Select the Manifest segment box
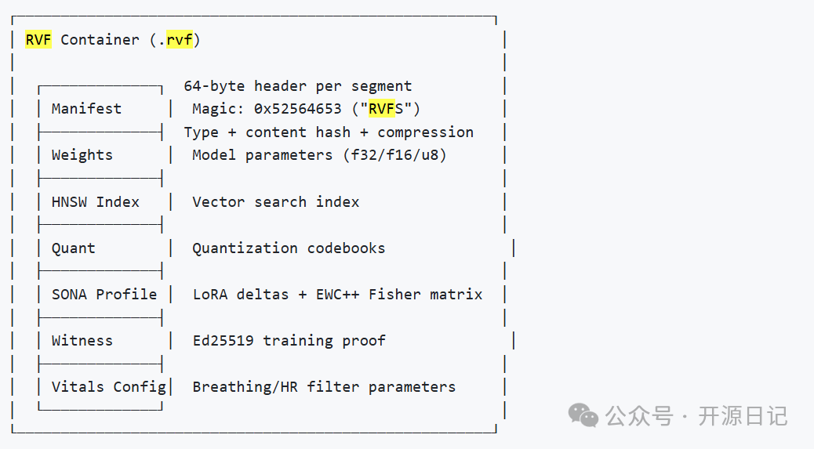814x449 pixels. coord(86,109)
